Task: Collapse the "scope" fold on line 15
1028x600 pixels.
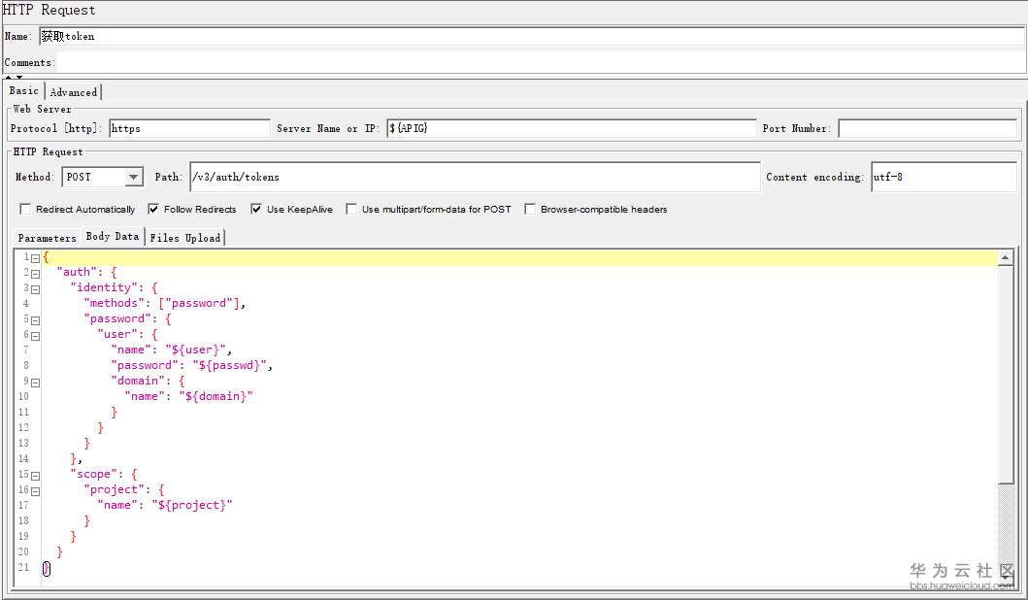Action: [35, 476]
